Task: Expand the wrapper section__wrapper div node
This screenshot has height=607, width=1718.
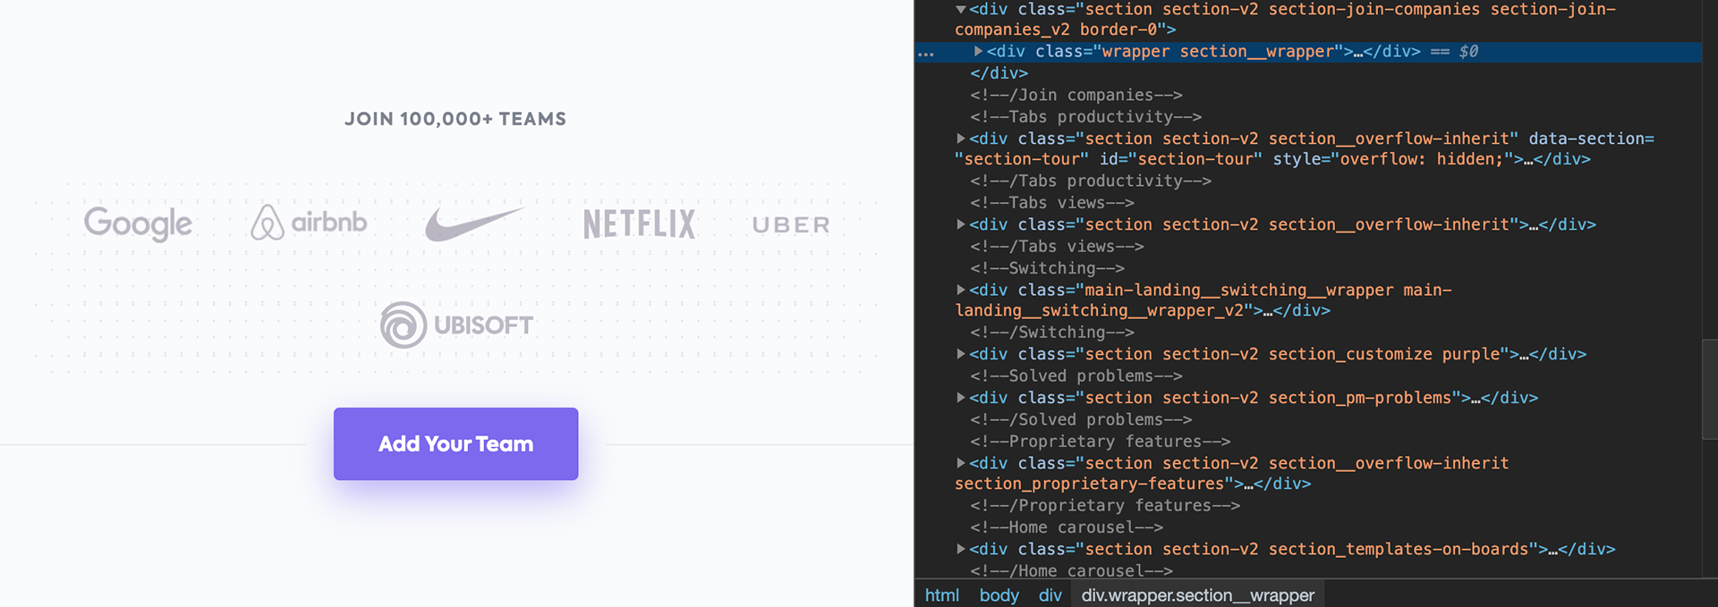Action: (x=978, y=52)
